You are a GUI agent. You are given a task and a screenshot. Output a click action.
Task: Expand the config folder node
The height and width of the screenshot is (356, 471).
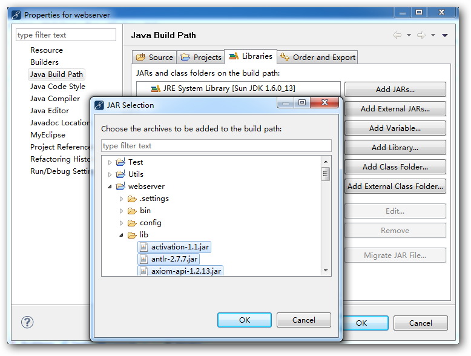coord(121,223)
